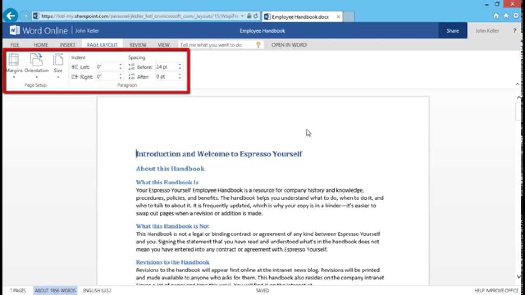Image resolution: width=525 pixels, height=295 pixels.
Task: Open Help with the question mark
Action: coord(515,31)
